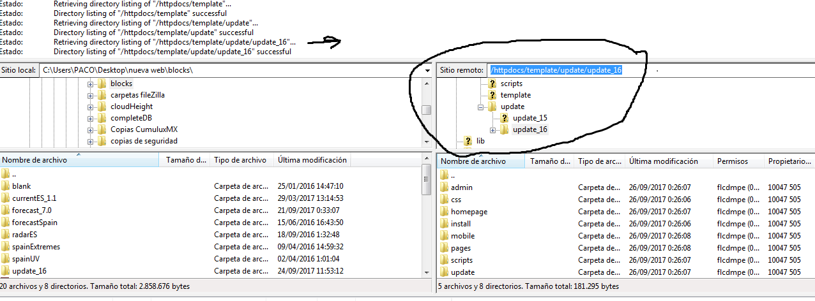The height and width of the screenshot is (301, 815).
Task: Select the update_15 unknown-folder icon
Action: [x=505, y=118]
